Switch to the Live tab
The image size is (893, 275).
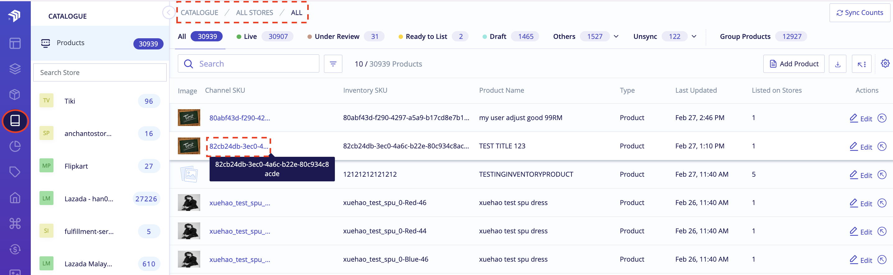(x=265, y=36)
